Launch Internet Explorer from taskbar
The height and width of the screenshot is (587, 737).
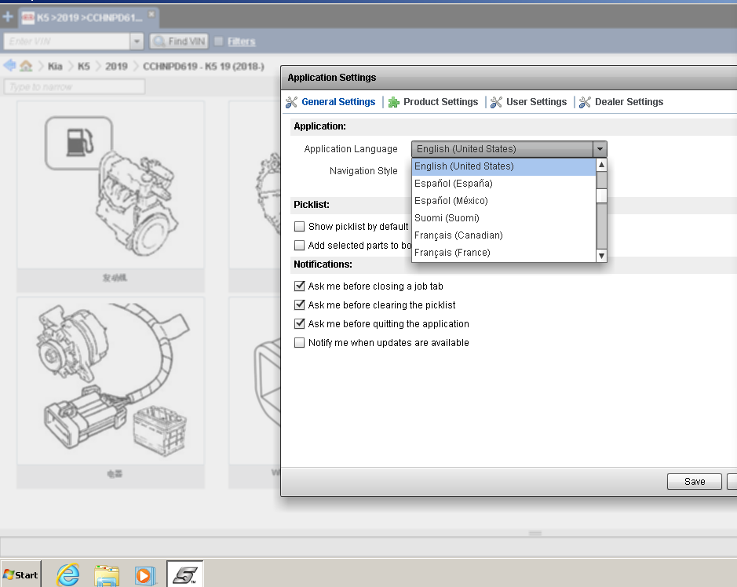68,574
